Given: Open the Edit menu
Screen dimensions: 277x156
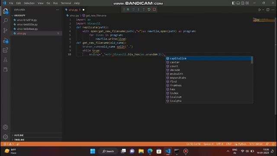Looking at the screenshot, I should (18, 3).
